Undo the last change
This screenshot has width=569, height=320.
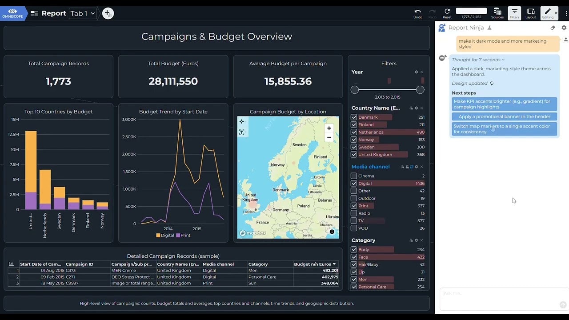tap(417, 13)
